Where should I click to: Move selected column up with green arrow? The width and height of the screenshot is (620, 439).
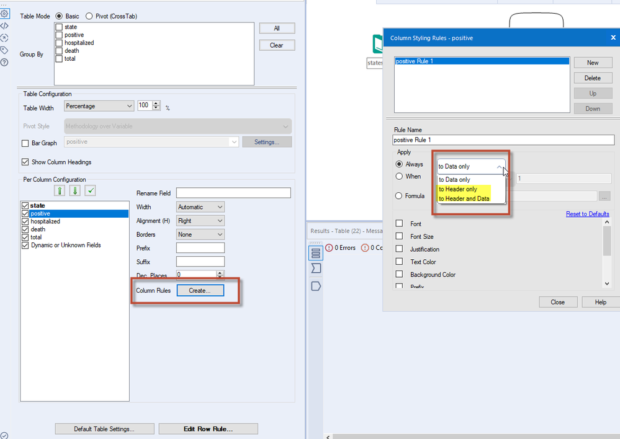(x=60, y=191)
